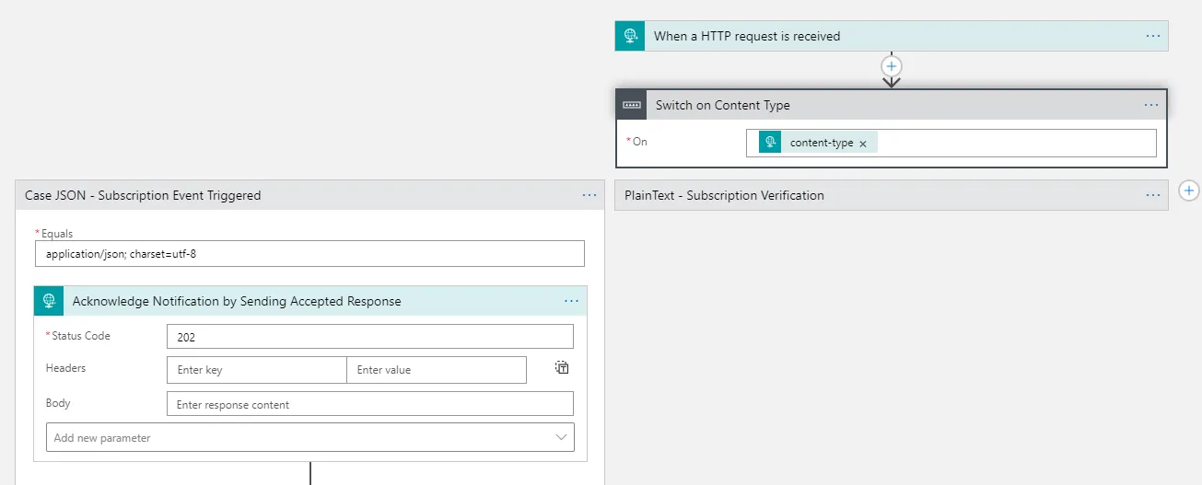Click the Switch on Content Type icon
Screen dimensions: 1202x485
632,105
